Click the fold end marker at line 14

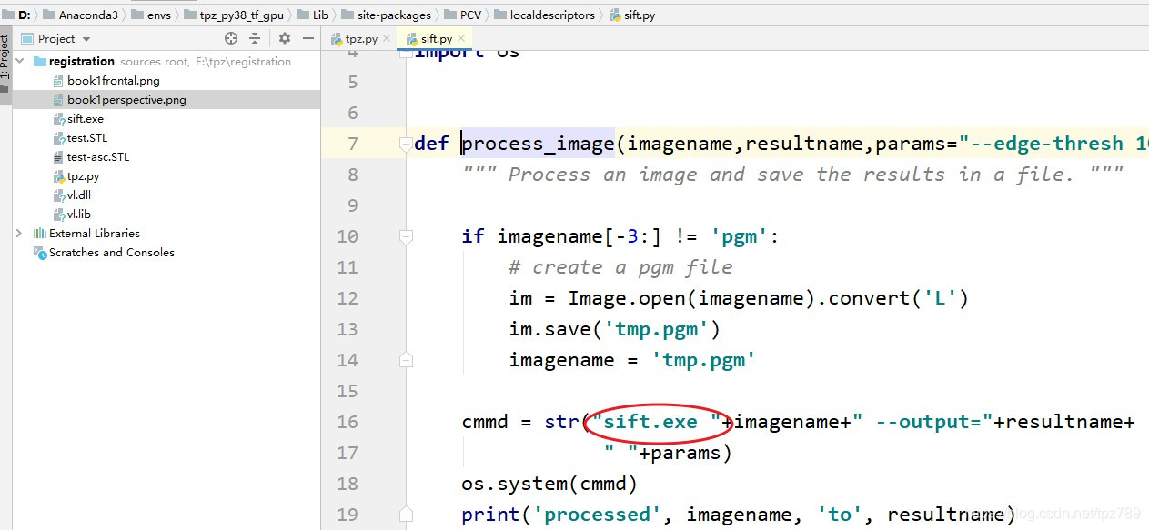point(406,360)
